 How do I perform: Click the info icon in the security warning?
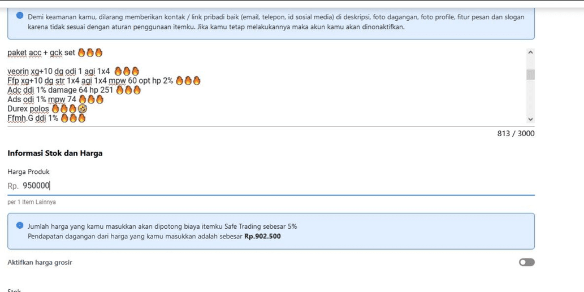[20, 15]
